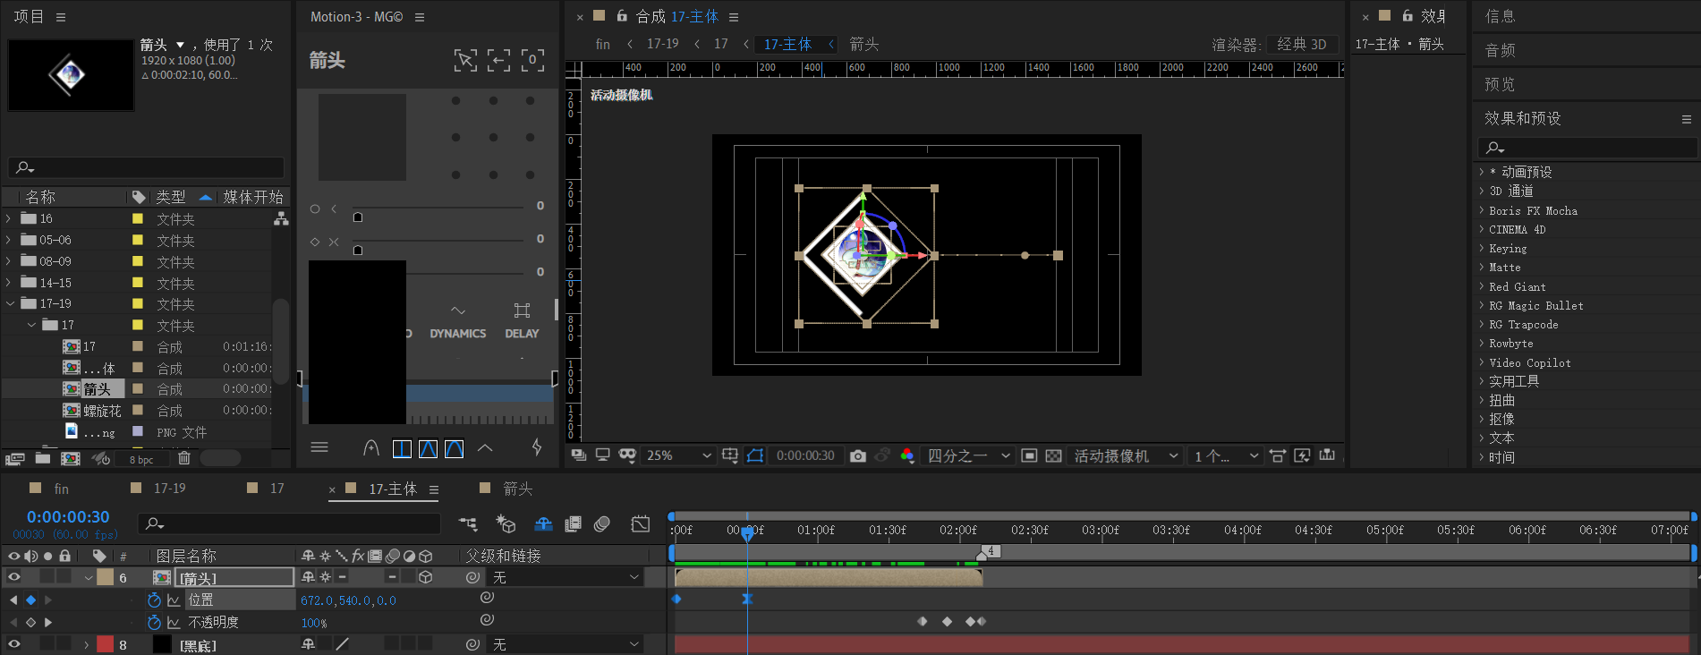Screen dimensions: 1701x655
Task: Enable the motion blur switch icon
Action: (x=602, y=523)
